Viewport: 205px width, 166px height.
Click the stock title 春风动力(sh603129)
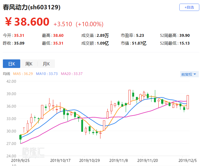pos(32,7)
